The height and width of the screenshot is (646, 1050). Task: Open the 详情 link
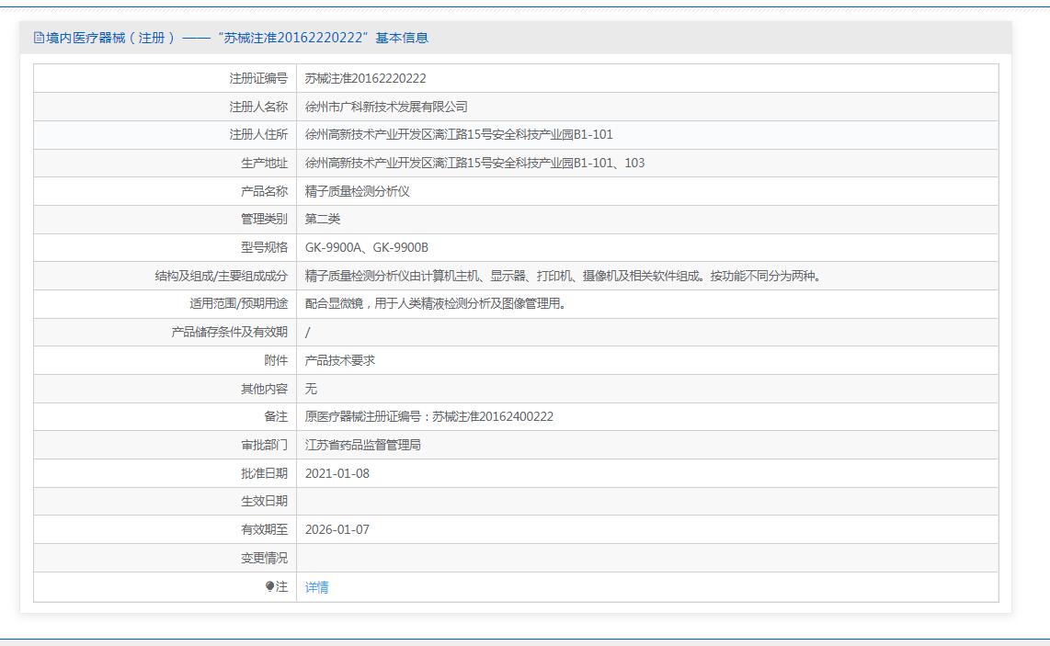[x=316, y=587]
